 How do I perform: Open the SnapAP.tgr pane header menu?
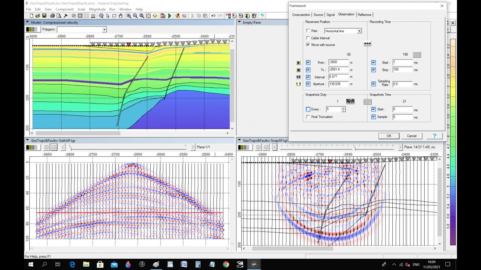pos(239,140)
